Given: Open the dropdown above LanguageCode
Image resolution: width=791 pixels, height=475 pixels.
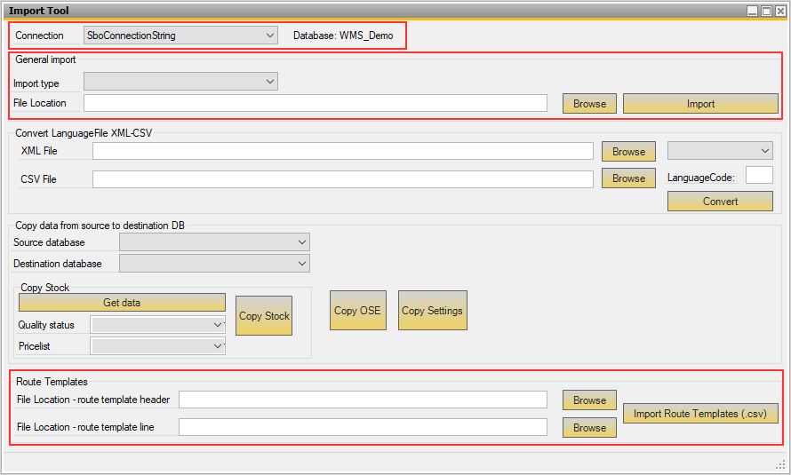Looking at the screenshot, I should point(719,151).
